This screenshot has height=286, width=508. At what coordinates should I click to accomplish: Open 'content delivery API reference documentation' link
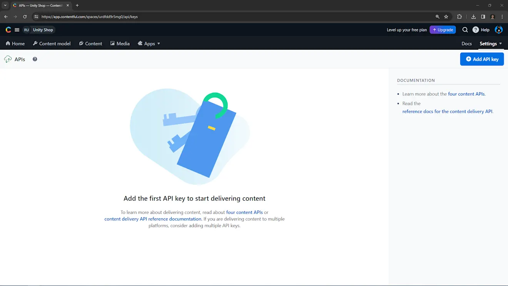(153, 219)
